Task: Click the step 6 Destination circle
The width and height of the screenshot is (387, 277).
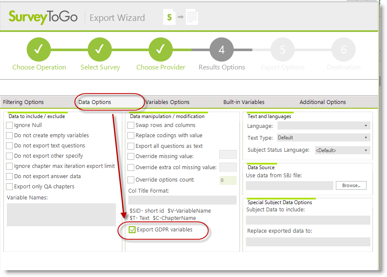Action: pos(344,49)
